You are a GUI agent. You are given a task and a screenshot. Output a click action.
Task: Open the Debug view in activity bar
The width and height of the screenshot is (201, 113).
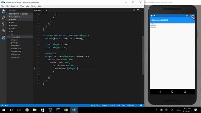pos(3,31)
